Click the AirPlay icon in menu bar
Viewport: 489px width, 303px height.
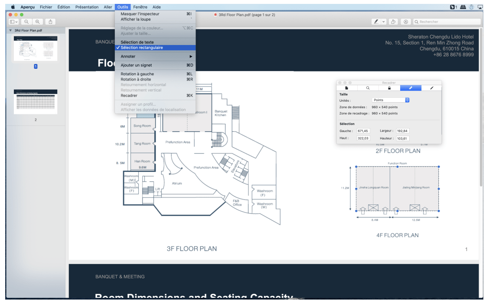pyautogui.click(x=480, y=7)
